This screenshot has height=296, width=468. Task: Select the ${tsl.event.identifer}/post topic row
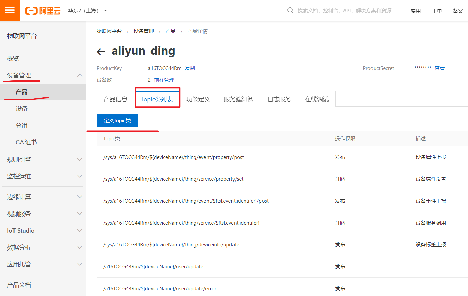[282, 201]
